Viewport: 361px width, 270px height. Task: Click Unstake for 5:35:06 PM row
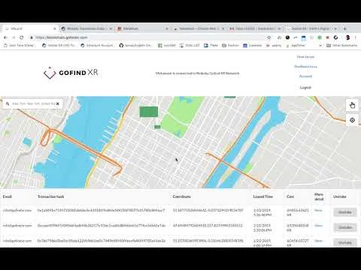(x=345, y=227)
